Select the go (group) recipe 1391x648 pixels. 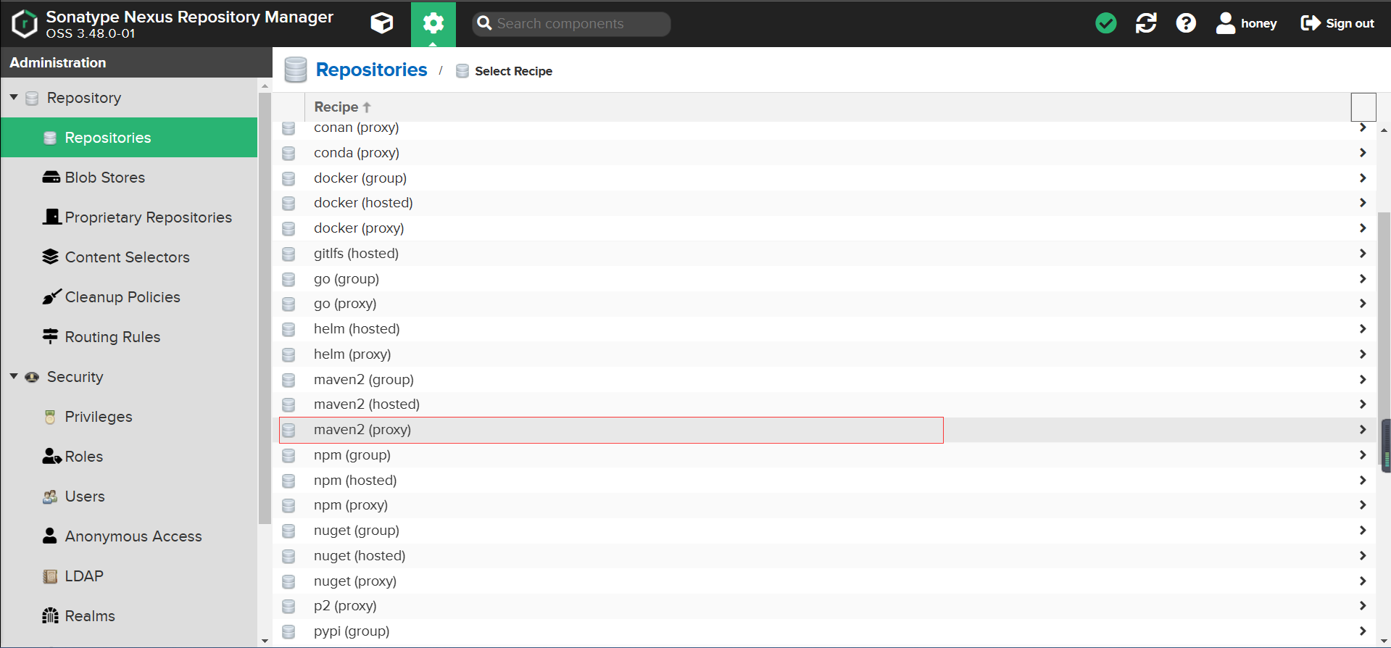[x=823, y=278]
